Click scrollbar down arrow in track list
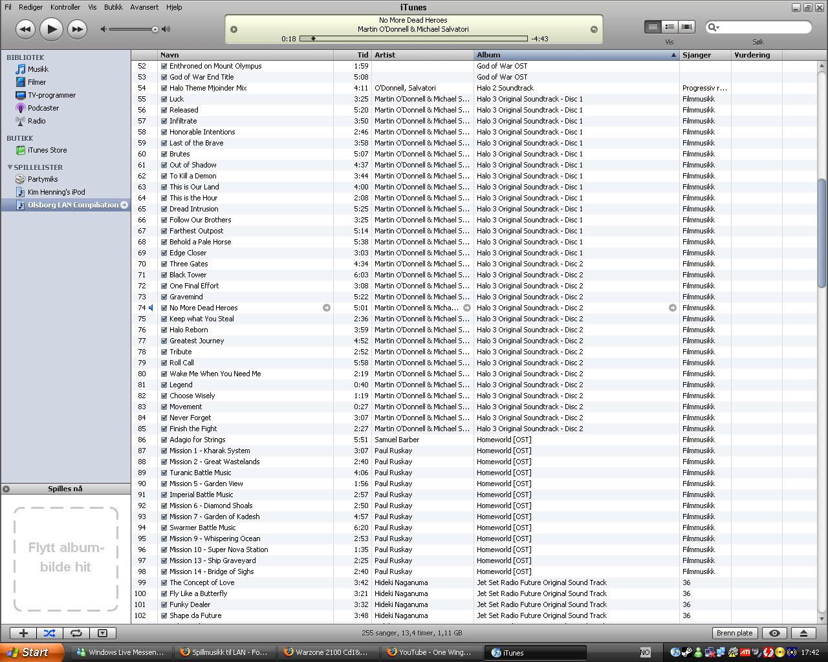 coord(822,619)
